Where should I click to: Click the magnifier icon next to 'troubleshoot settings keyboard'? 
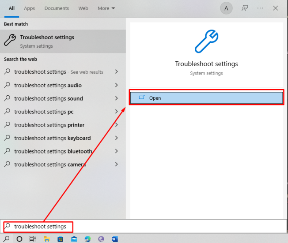(7, 138)
